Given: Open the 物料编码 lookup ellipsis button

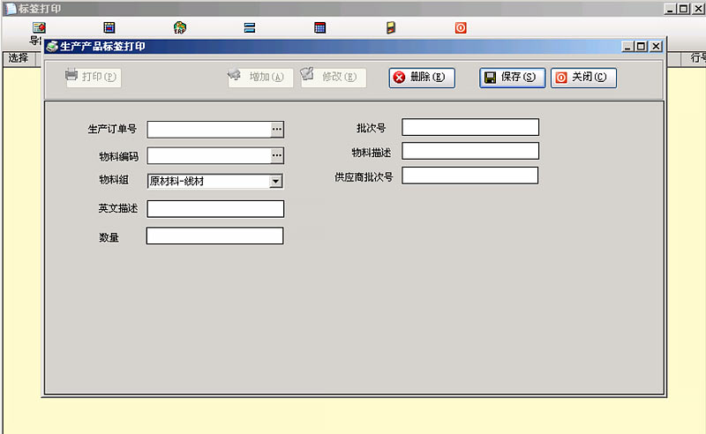Looking at the screenshot, I should pyautogui.click(x=276, y=156).
